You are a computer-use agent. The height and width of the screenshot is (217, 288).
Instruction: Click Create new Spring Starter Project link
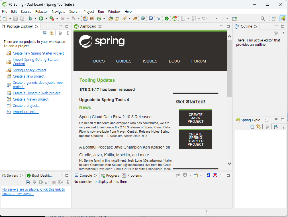click(38, 53)
